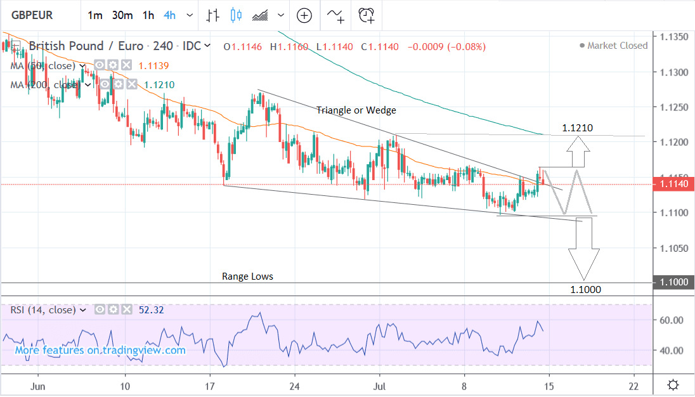Open chart settings gear at bottom right
This screenshot has width=695, height=397.
(673, 385)
